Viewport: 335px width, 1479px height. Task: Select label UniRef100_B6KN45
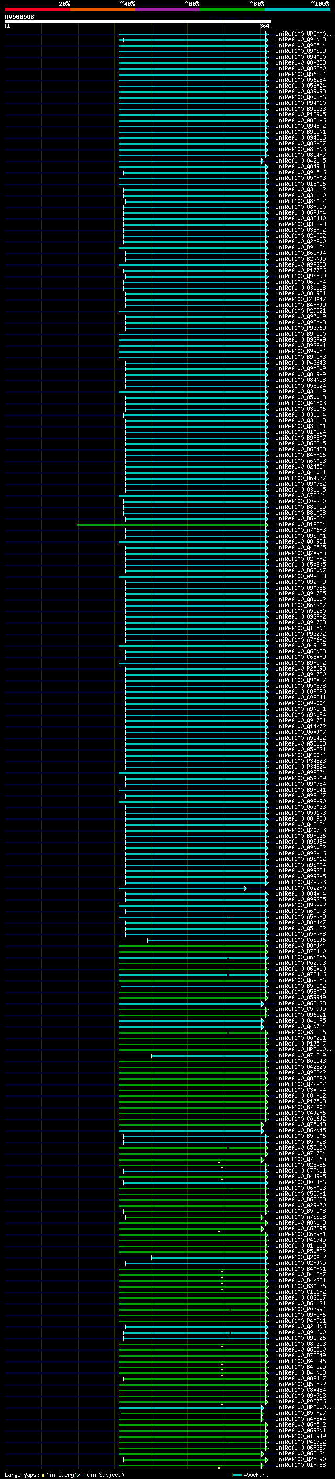tap(300, 1131)
